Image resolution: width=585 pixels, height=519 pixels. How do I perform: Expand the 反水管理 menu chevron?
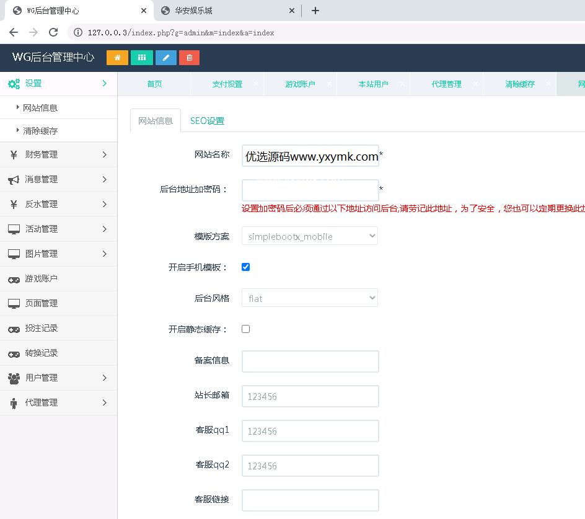tap(105, 204)
